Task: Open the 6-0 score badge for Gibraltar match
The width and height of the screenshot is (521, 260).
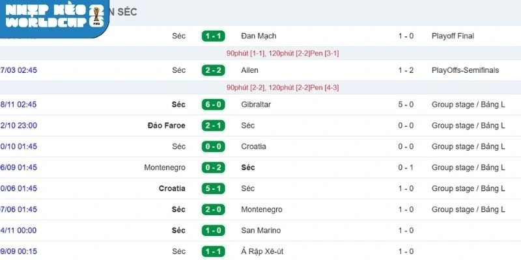Action: pos(213,105)
